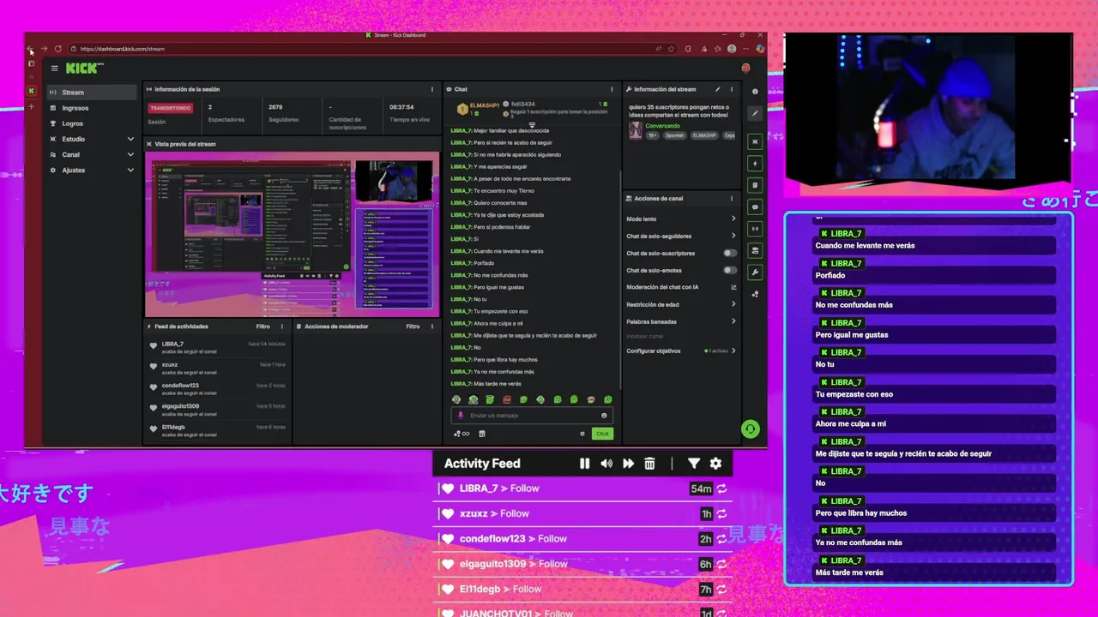Image resolution: width=1098 pixels, height=617 pixels.
Task: Replay the El11degb follow alert
Action: [722, 590]
